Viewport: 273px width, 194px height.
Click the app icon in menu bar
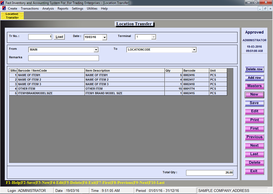tap(4, 9)
